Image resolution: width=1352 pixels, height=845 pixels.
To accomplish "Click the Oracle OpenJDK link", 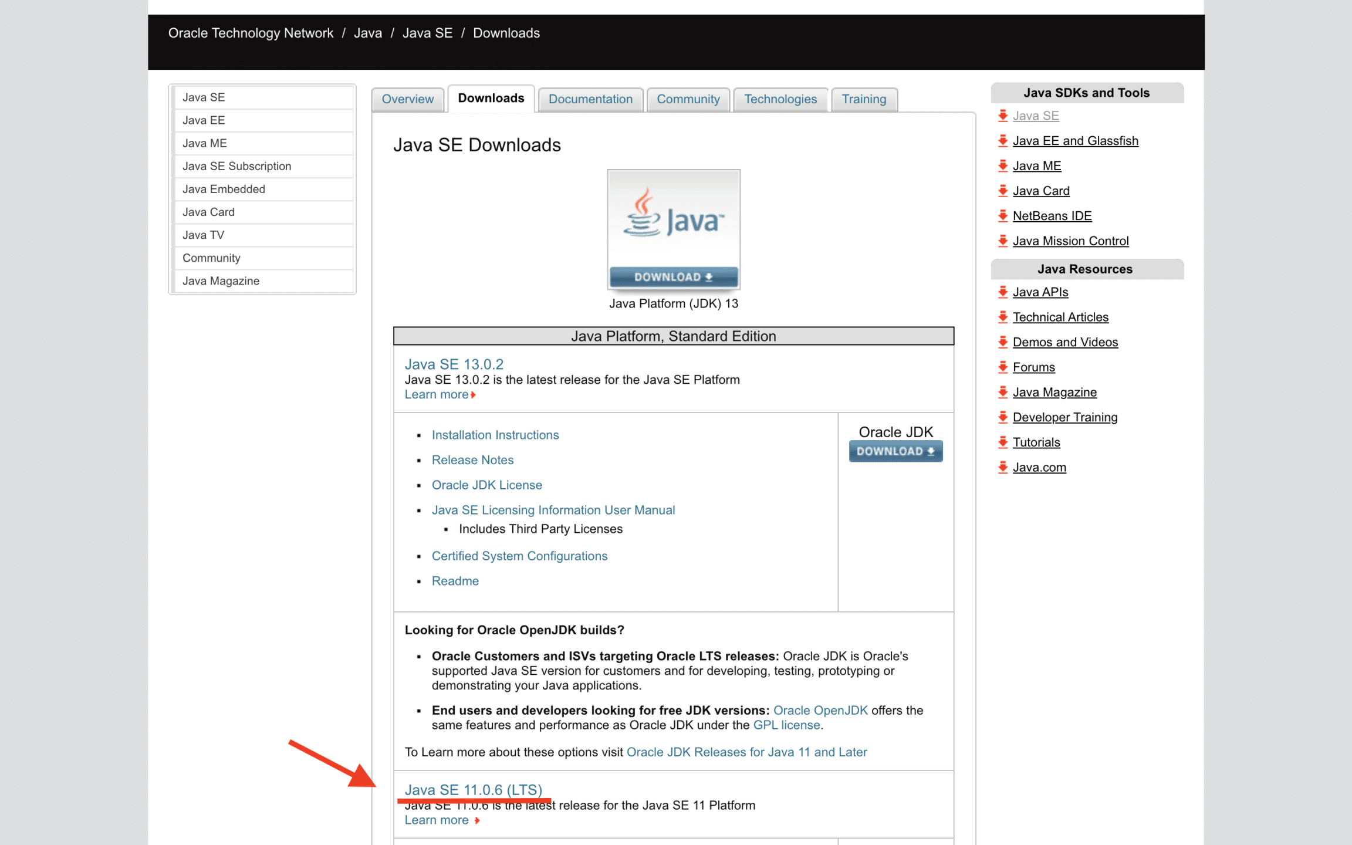I will click(x=820, y=710).
